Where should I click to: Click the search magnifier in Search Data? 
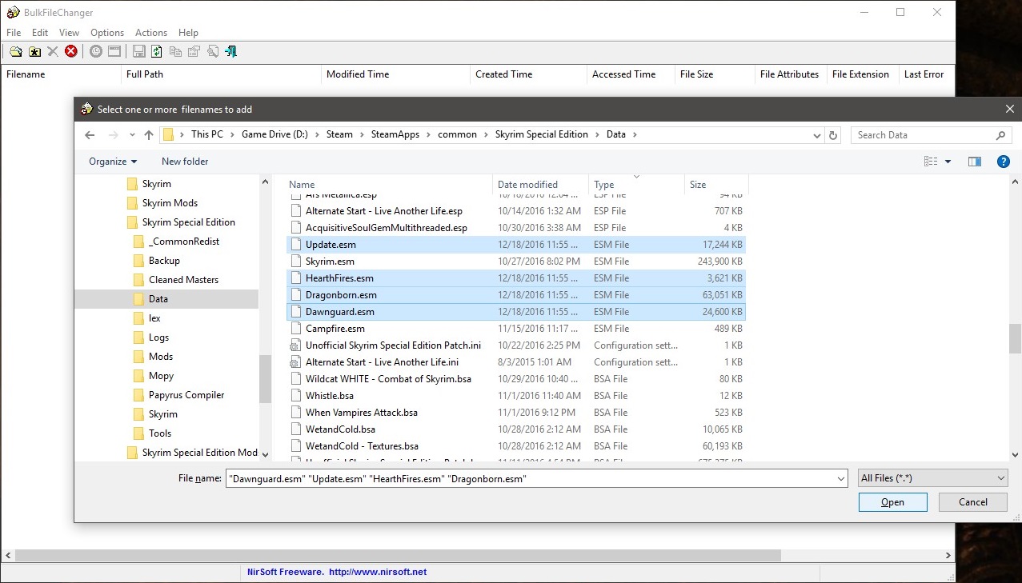click(1000, 135)
